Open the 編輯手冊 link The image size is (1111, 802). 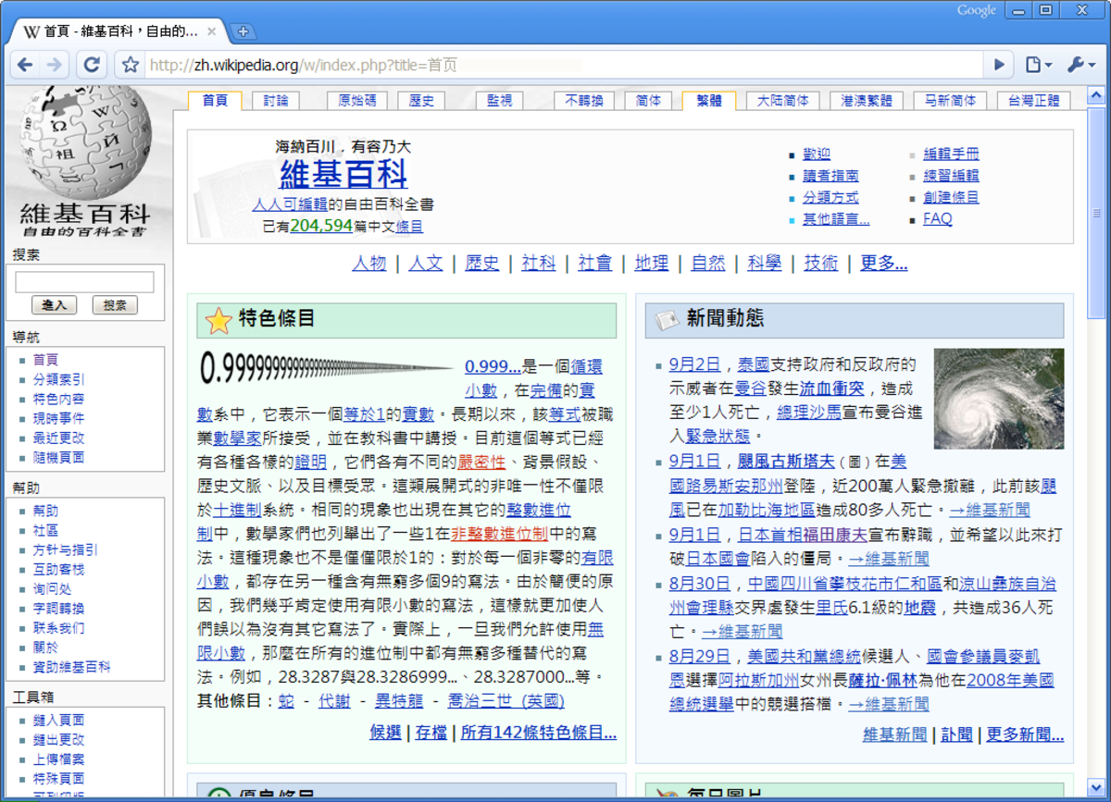click(951, 154)
